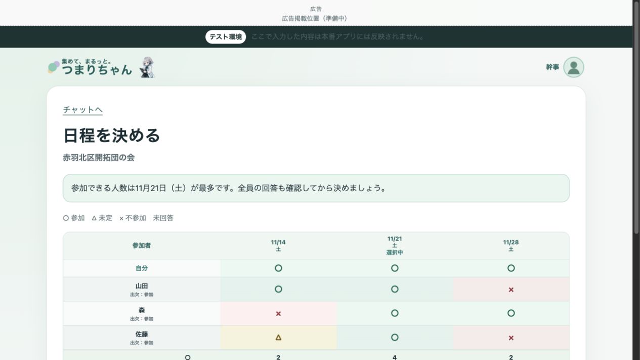
Task: Click the 山田 participant name
Action: tap(142, 286)
